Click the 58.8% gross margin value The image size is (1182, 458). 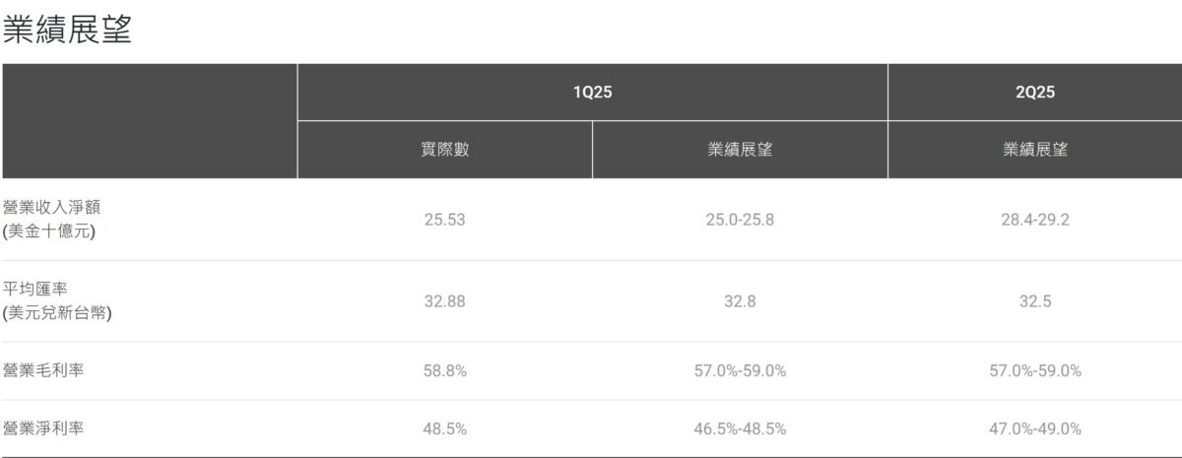[444, 371]
